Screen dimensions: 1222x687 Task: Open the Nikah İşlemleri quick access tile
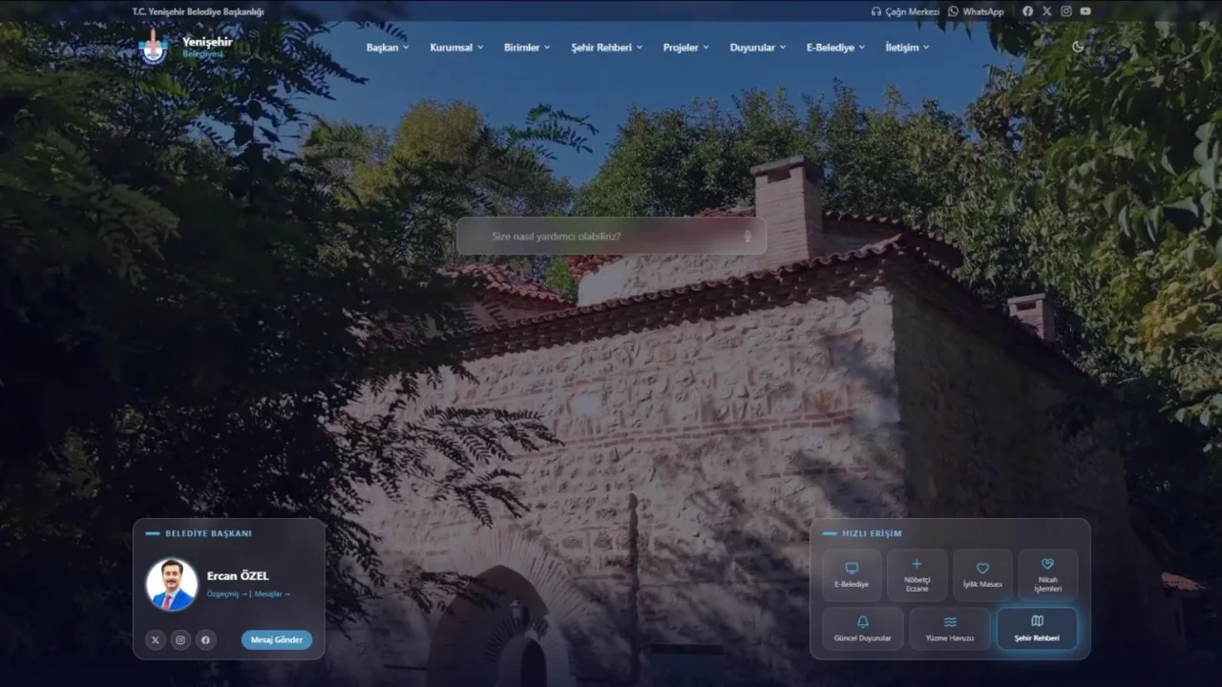1048,575
